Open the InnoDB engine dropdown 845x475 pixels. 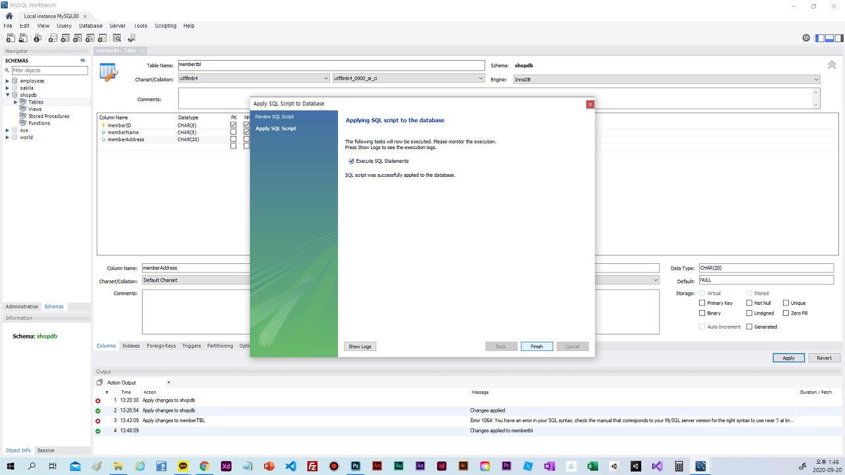tap(666, 80)
